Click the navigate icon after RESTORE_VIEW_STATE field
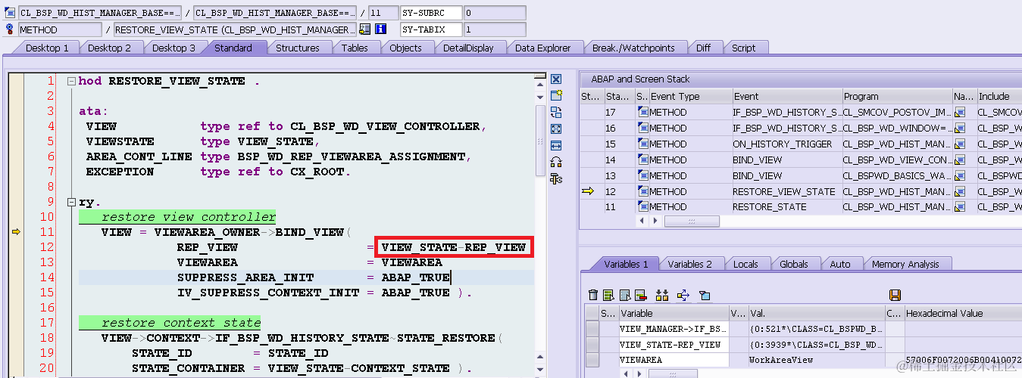This screenshot has height=378, width=1022. (365, 29)
